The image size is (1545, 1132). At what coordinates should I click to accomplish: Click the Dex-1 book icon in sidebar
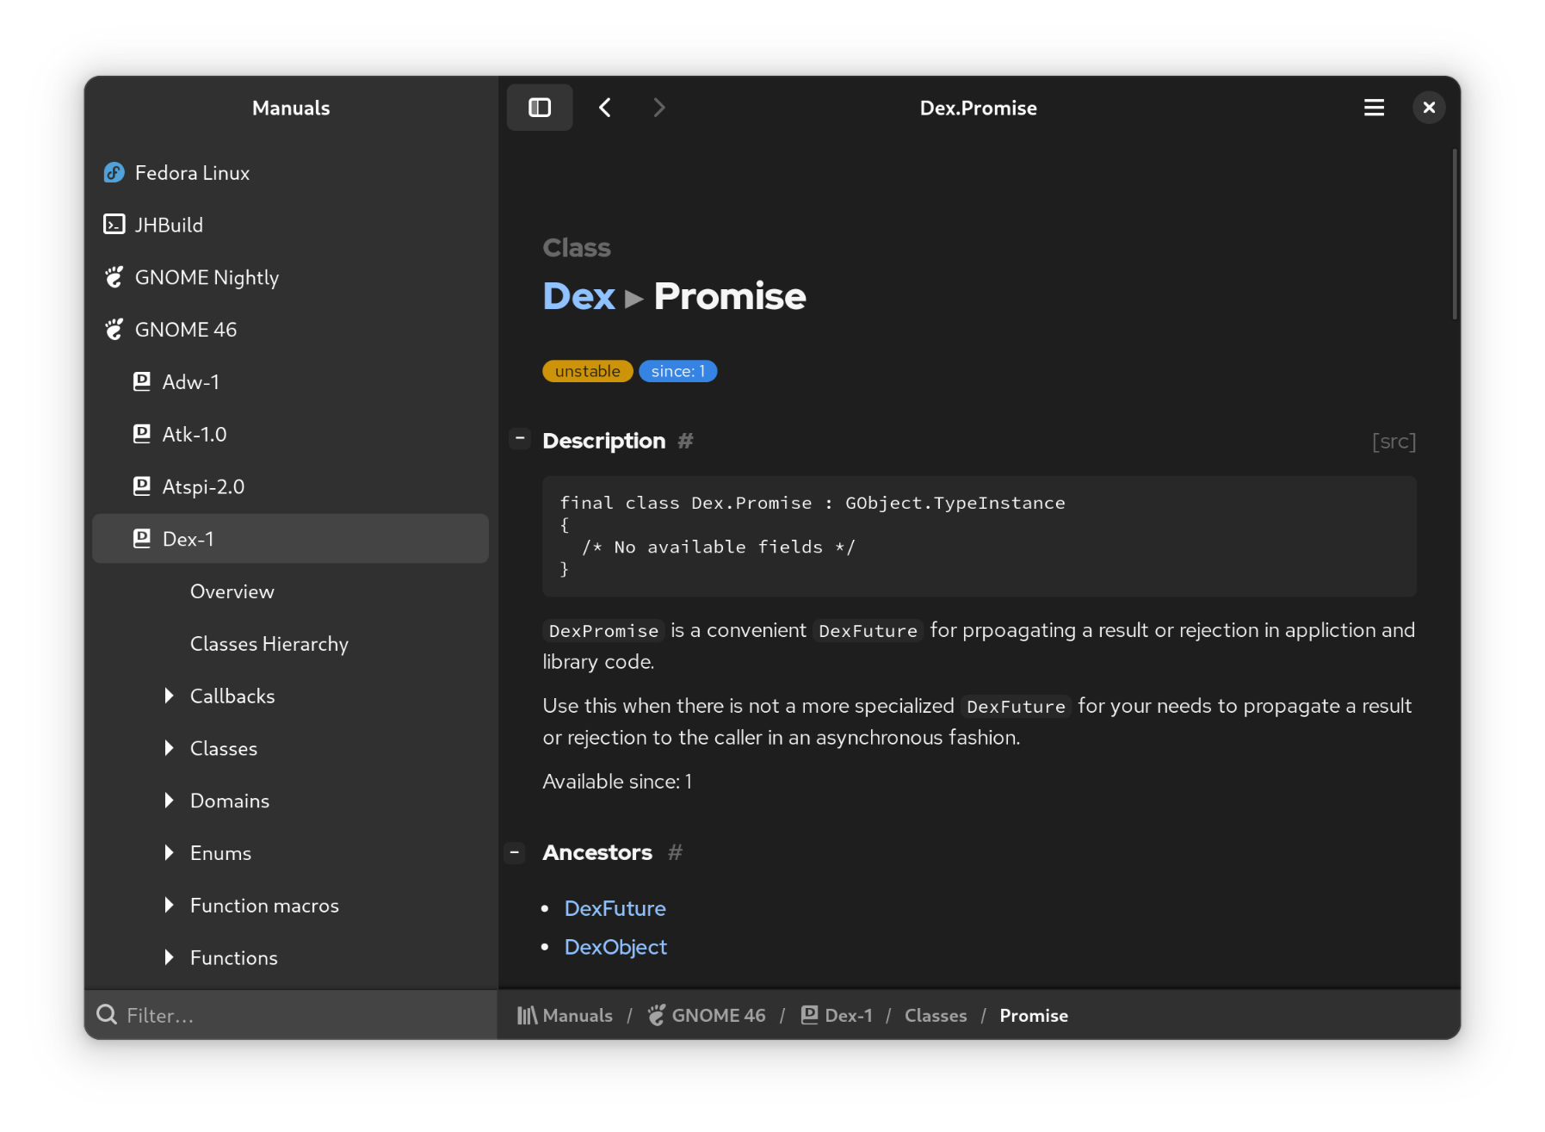point(141,538)
